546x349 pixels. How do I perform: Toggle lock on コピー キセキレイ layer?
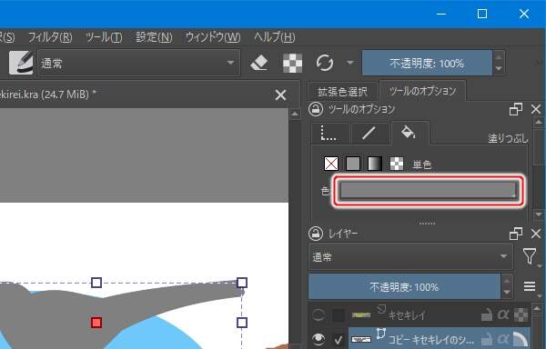click(487, 339)
